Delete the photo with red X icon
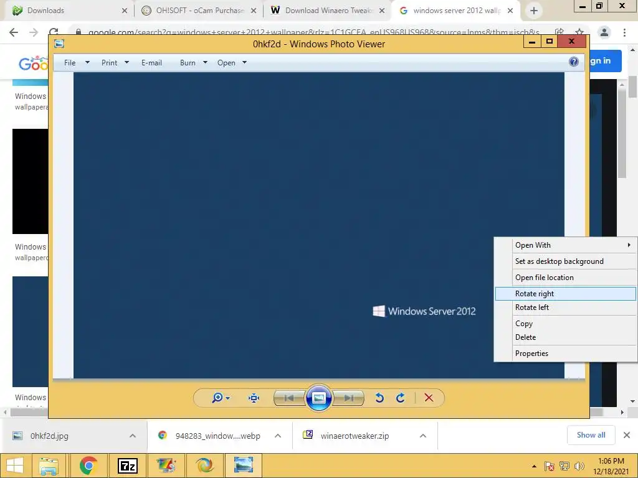The width and height of the screenshot is (638, 478). pos(429,398)
